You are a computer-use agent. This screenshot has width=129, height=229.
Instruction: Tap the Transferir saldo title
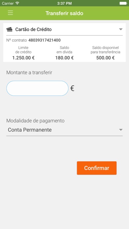[x=64, y=13]
